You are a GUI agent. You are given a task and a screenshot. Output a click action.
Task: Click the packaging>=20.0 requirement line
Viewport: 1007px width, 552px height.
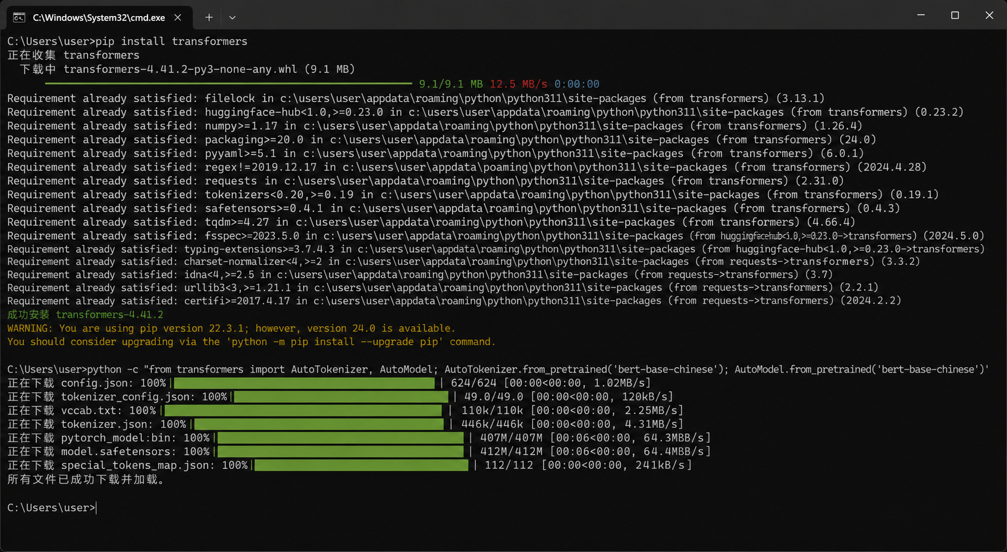442,139
